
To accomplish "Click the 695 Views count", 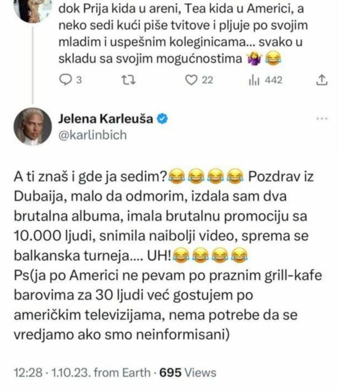I will tap(188, 372).
